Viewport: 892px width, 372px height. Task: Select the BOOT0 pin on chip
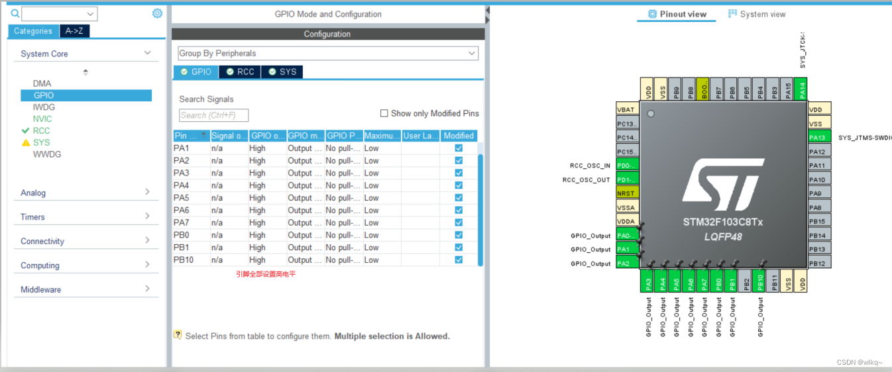[x=704, y=89]
